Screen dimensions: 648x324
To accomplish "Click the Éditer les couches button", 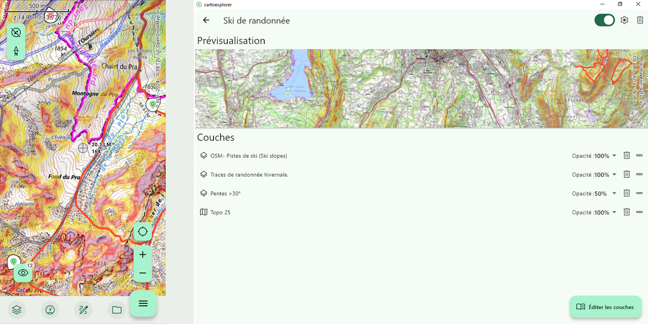I will [x=605, y=307].
